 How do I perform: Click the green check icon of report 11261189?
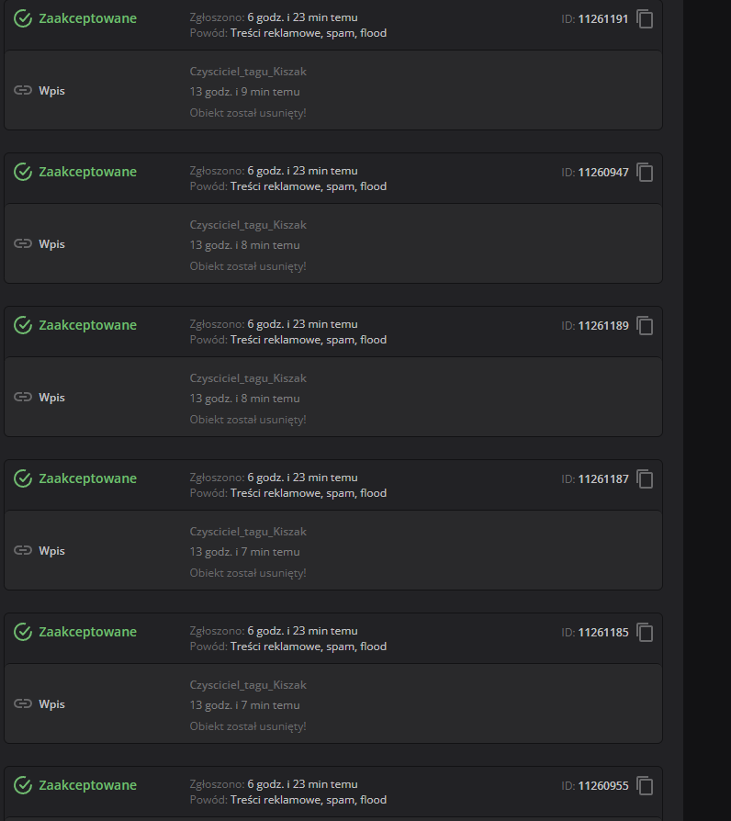(23, 325)
